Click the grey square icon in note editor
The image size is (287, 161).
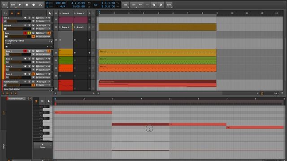click(42, 101)
